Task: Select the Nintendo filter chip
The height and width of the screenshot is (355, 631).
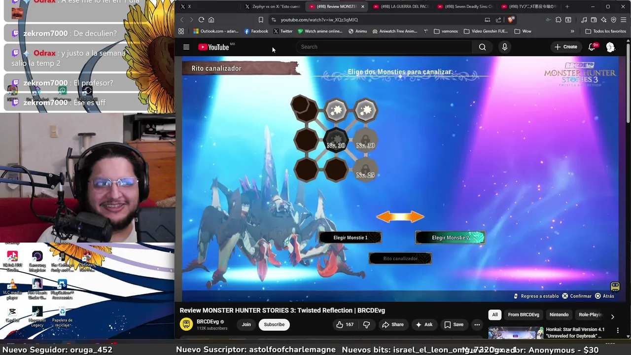Action: (x=559, y=315)
